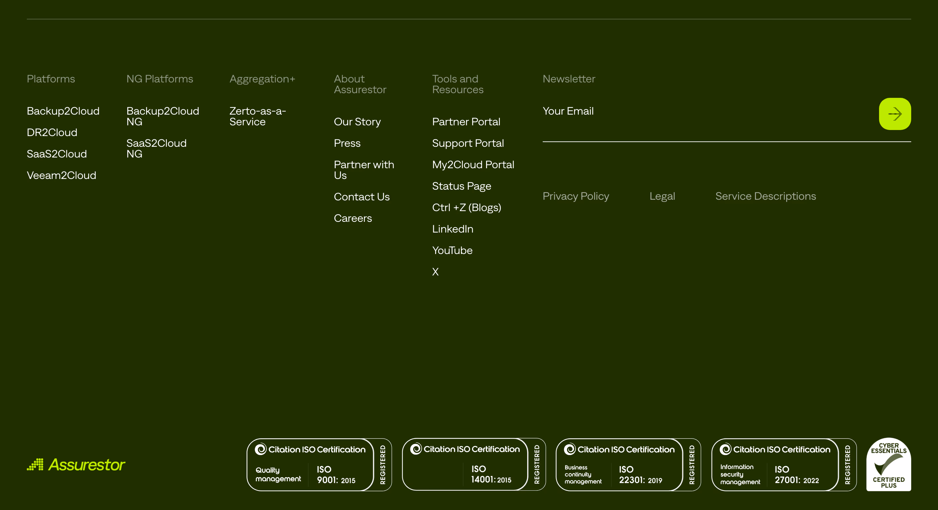
Task: View the Privacy Policy
Action: pyautogui.click(x=576, y=196)
